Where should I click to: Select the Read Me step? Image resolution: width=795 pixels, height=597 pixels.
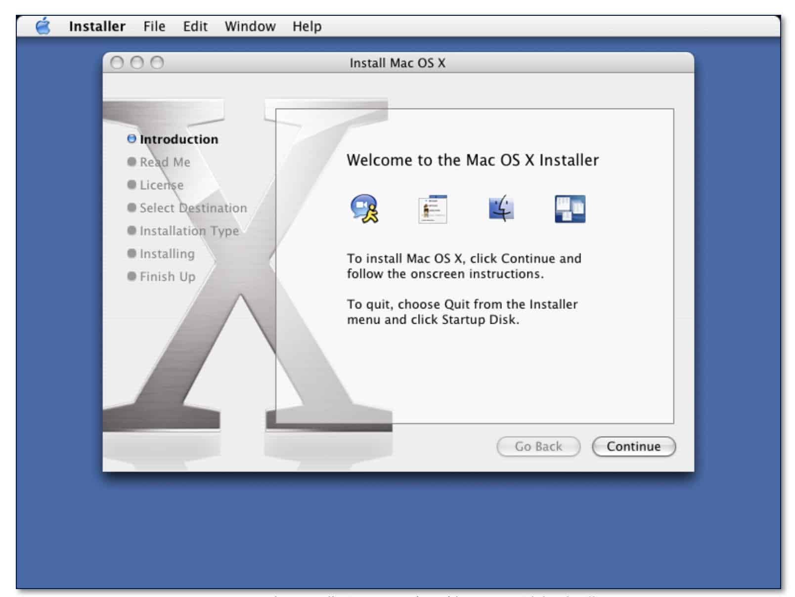coord(159,162)
